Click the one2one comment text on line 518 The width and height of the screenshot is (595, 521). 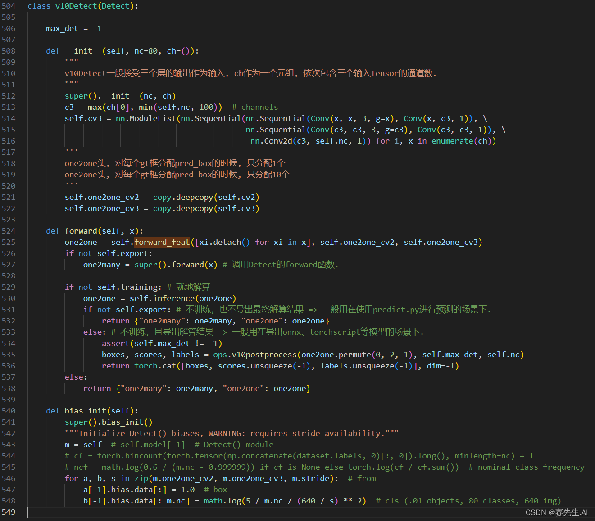(175, 163)
